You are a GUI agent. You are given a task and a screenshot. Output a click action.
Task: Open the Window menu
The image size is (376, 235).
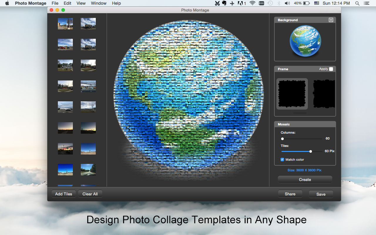(99, 3)
